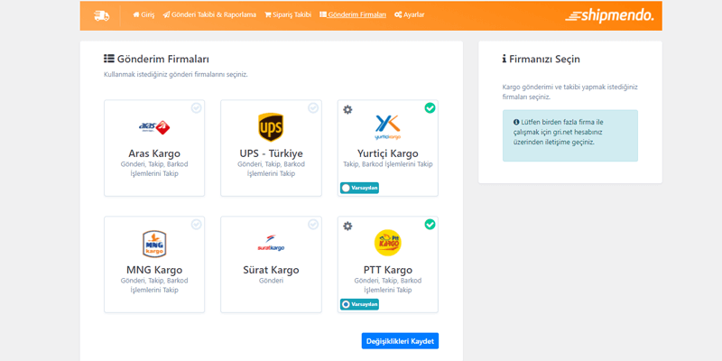Click the Gönderi description under Sürat Kargo

(271, 281)
